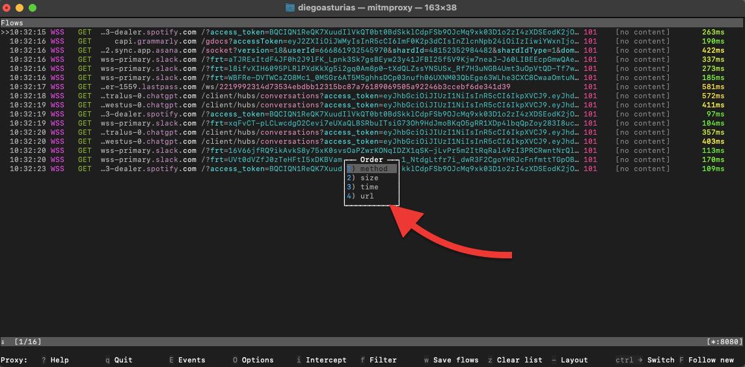The width and height of the screenshot is (745, 367).
Task: Click the Help shortcut in bottom bar
Action: point(55,360)
